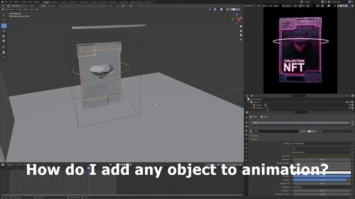Select the Measure tool
This screenshot has height=199, width=355.
click(x=4, y=52)
